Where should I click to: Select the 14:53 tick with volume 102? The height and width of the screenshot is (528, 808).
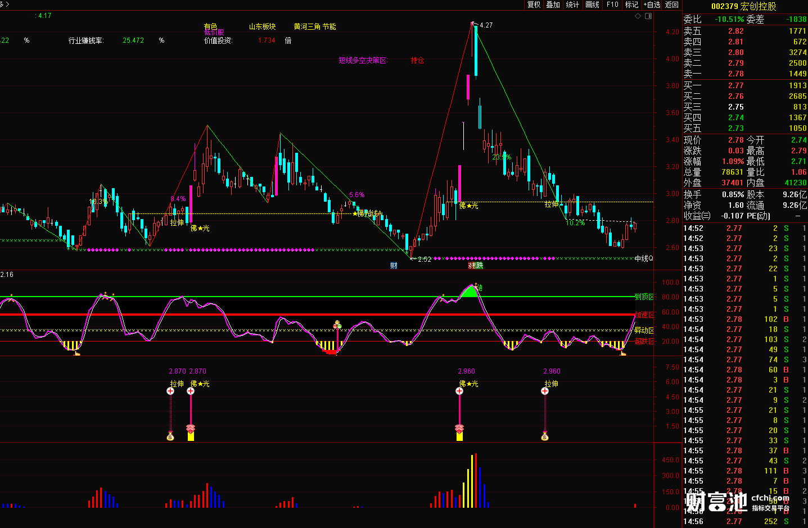[x=745, y=319]
